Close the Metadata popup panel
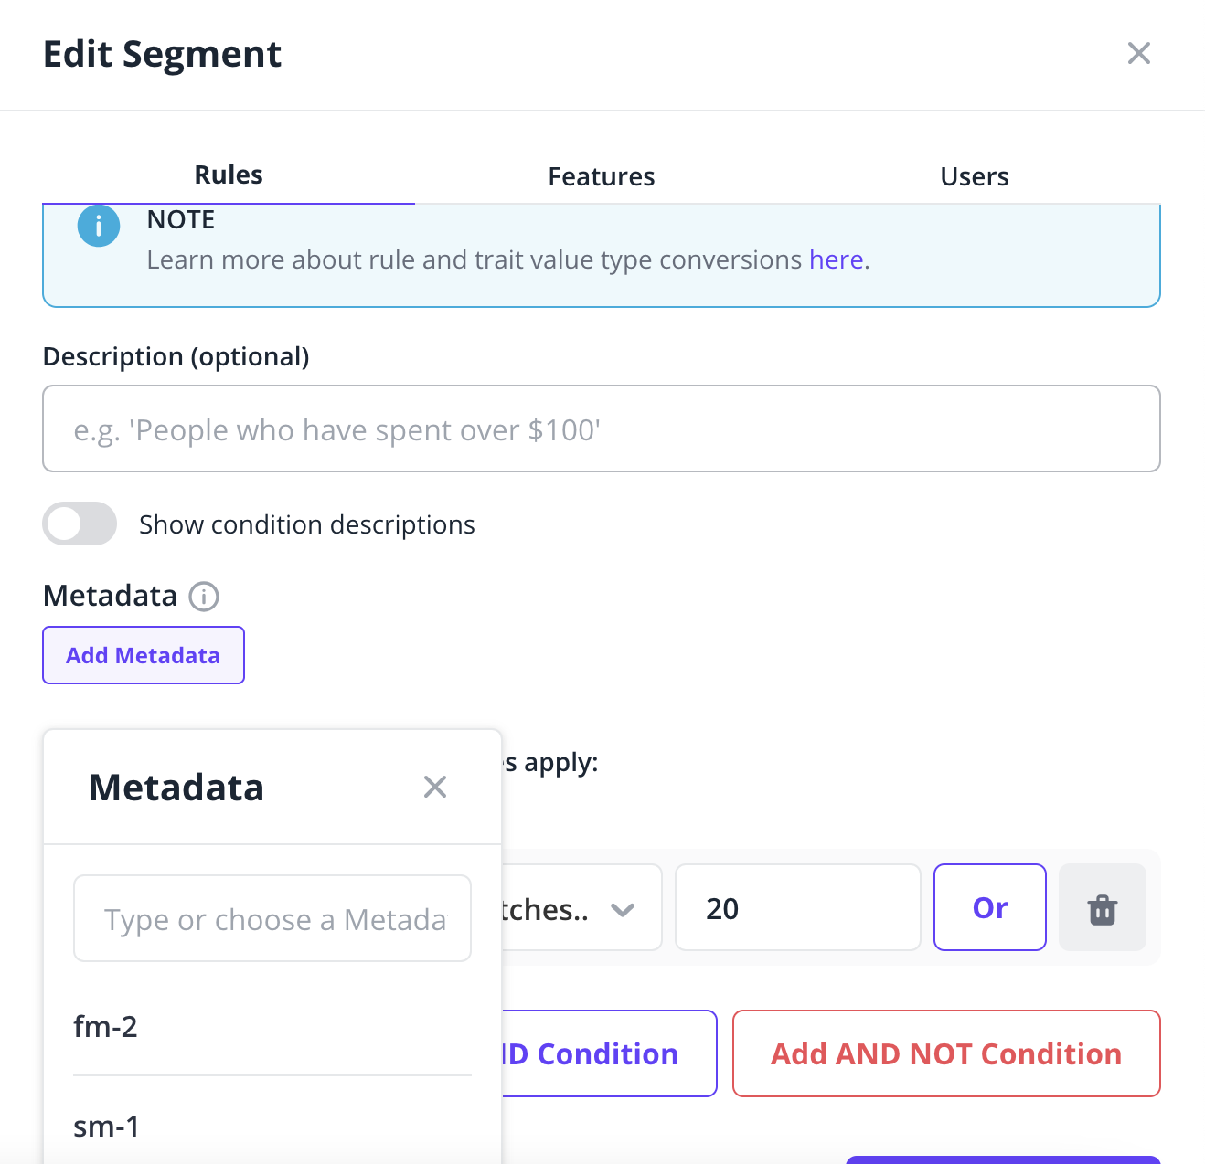This screenshot has width=1205, height=1164. tap(435, 787)
